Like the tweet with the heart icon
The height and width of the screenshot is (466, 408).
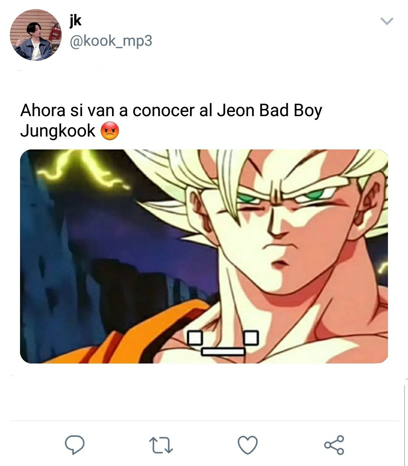click(x=248, y=445)
